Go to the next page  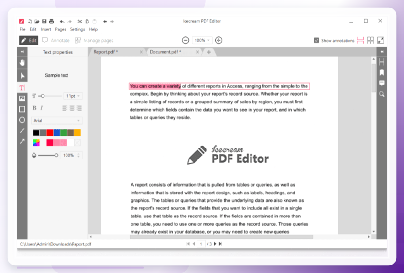(x=215, y=244)
